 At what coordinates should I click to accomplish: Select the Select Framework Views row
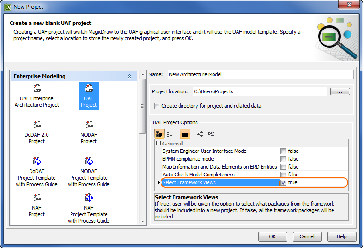click(255, 182)
